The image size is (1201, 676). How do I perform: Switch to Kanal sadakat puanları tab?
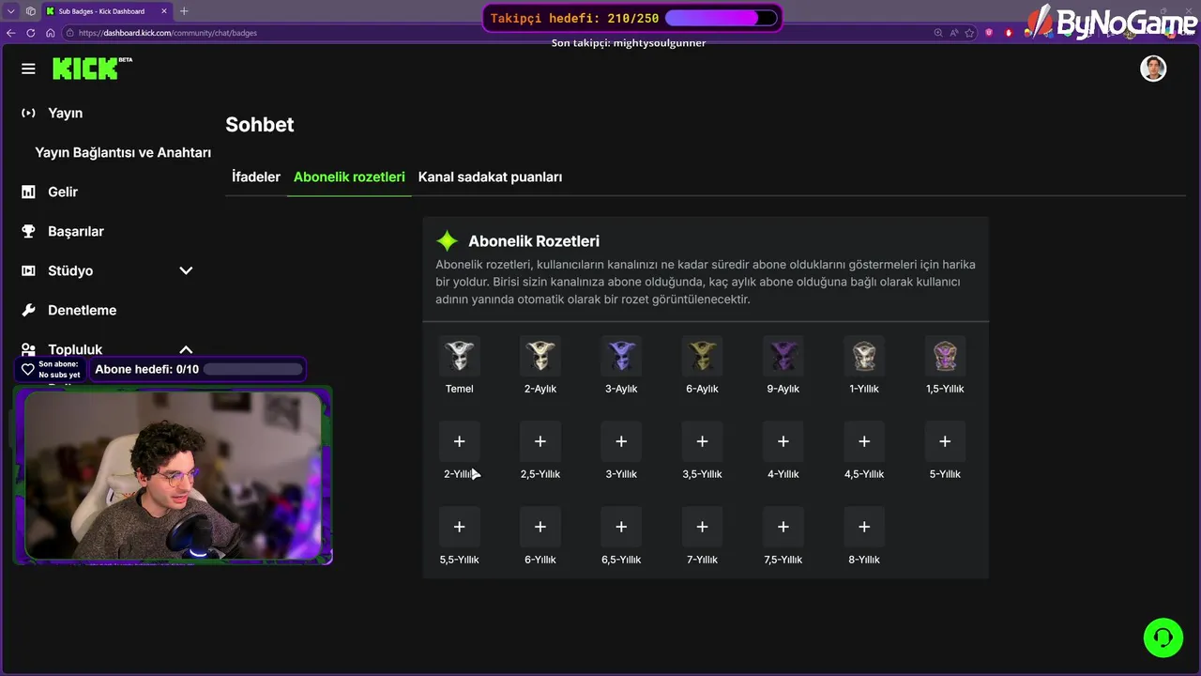coord(490,177)
